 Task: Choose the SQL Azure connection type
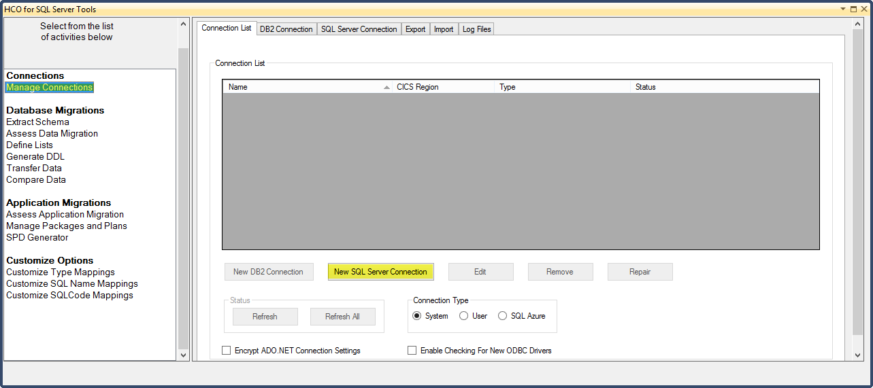click(x=503, y=316)
